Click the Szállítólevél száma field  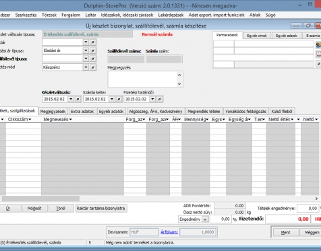[x=126, y=59]
